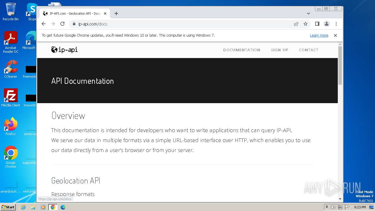Screen dimensions: 375x211
Task: Open a new tab with plus button
Action: 116,13
